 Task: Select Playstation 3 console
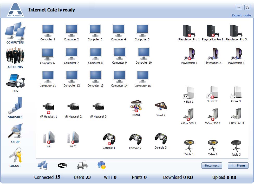point(236,56)
